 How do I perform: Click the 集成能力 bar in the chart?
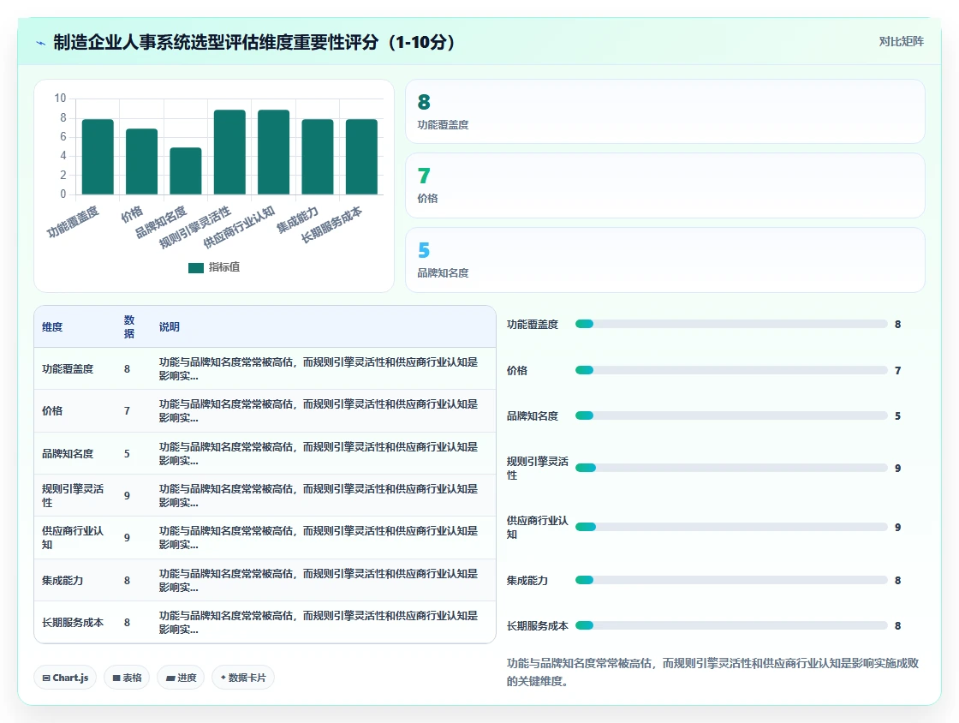point(318,157)
